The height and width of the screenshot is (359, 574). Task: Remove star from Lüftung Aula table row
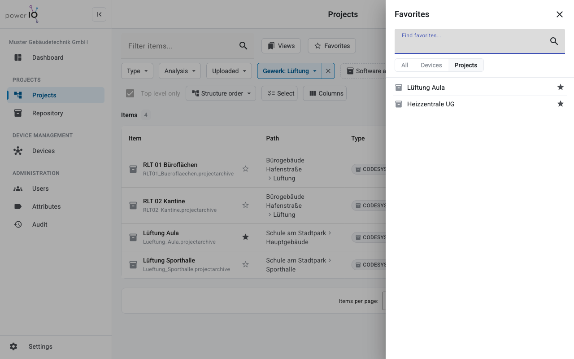point(245,237)
